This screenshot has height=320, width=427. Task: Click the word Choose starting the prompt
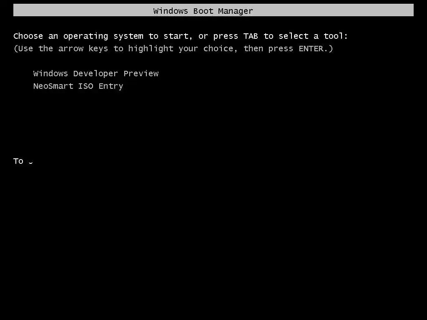pos(28,36)
